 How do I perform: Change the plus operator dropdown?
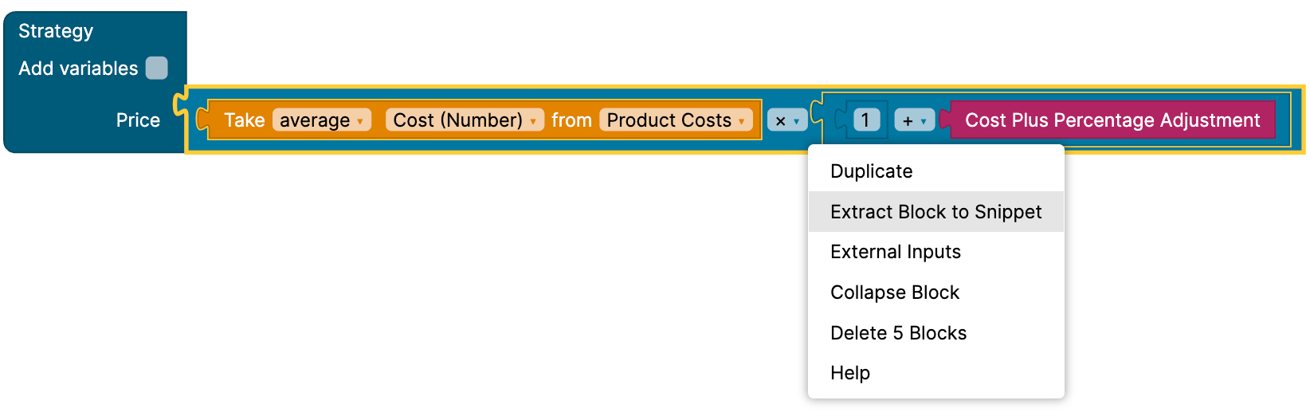(914, 121)
